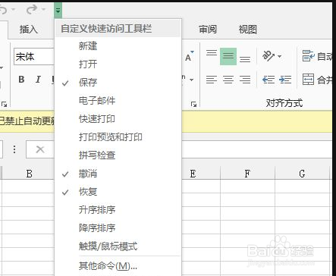The width and height of the screenshot is (336, 276).
Task: Click the top align icon
Action: point(212,53)
